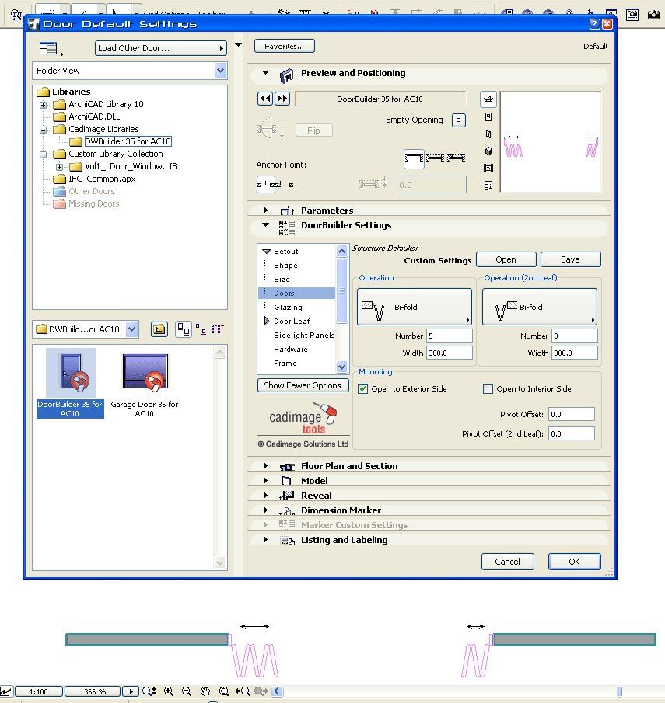
Task: Choose third reveal anchor option icon
Action: (456, 158)
